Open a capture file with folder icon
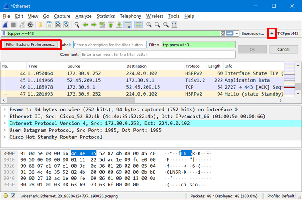302x200 pixels. 41,25
